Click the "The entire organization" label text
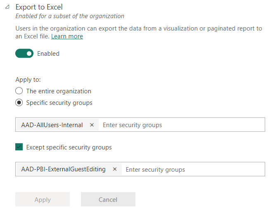The height and width of the screenshot is (213, 280). 59,91
